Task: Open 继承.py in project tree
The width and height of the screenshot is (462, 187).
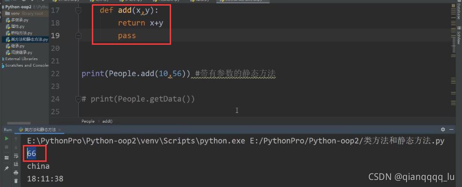Action: tap(18, 46)
